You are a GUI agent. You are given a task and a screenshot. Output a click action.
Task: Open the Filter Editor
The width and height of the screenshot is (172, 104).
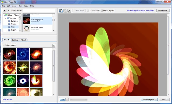163,11
